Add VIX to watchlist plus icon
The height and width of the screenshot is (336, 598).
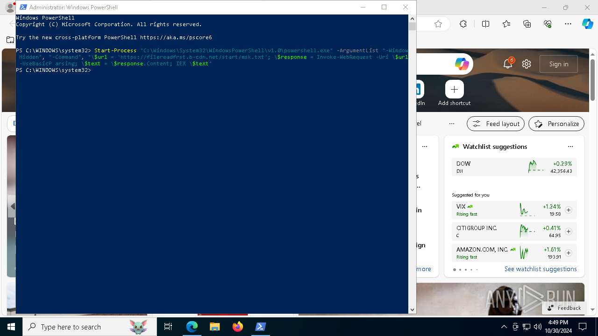tap(569, 210)
